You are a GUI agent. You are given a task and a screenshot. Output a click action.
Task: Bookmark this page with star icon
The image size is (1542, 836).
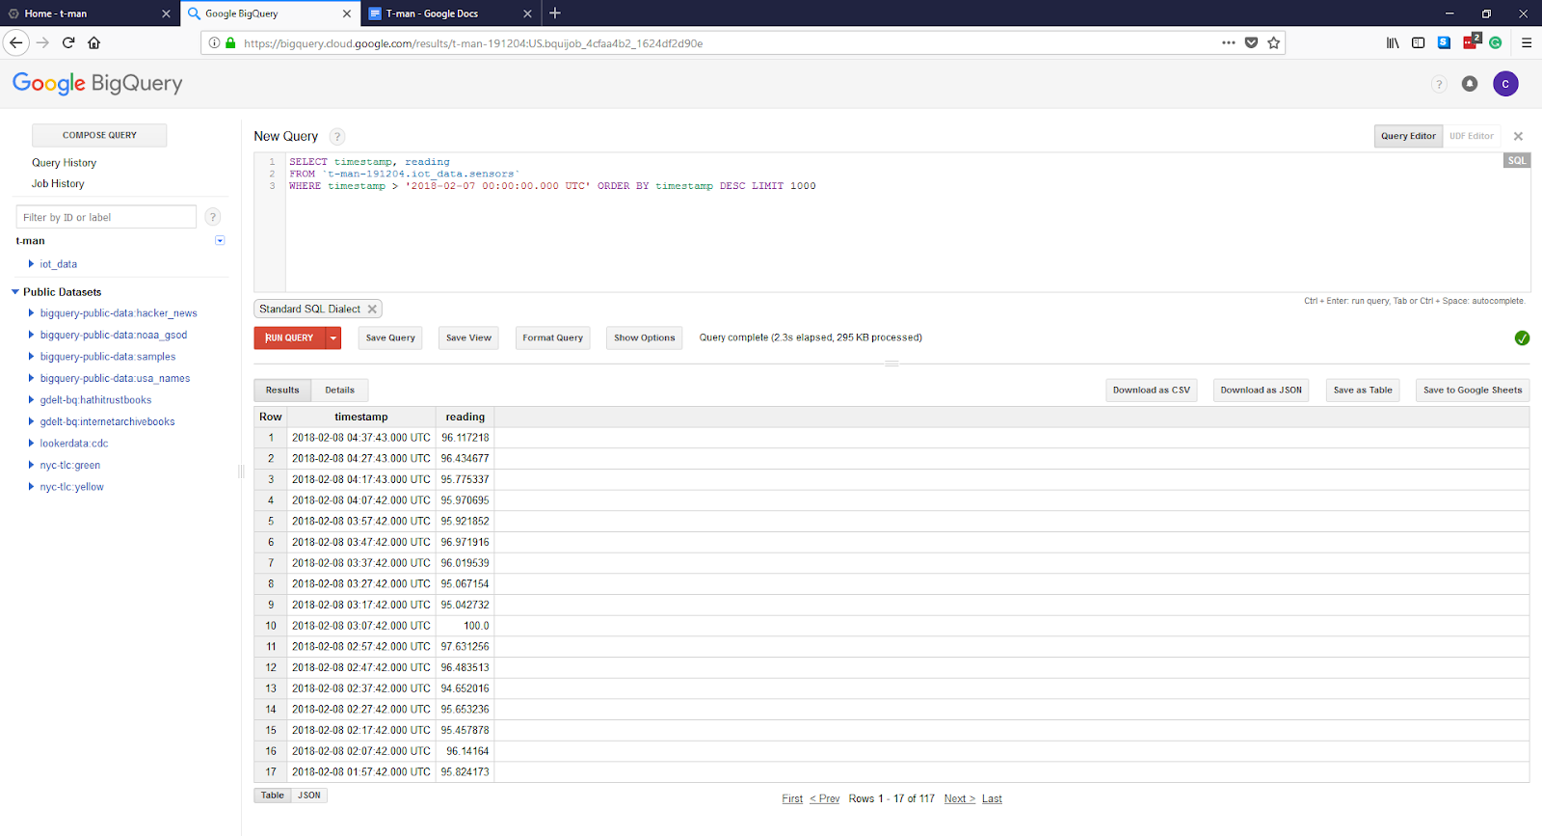(1274, 42)
